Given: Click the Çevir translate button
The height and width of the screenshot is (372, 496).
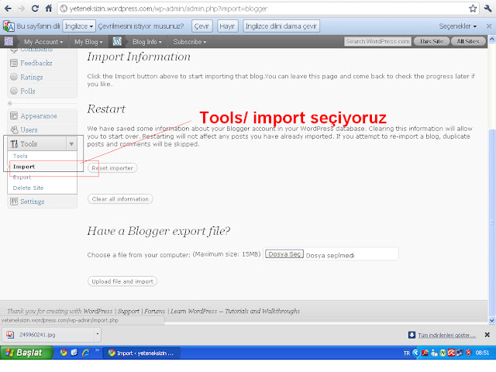Looking at the screenshot, I should coord(201,26).
